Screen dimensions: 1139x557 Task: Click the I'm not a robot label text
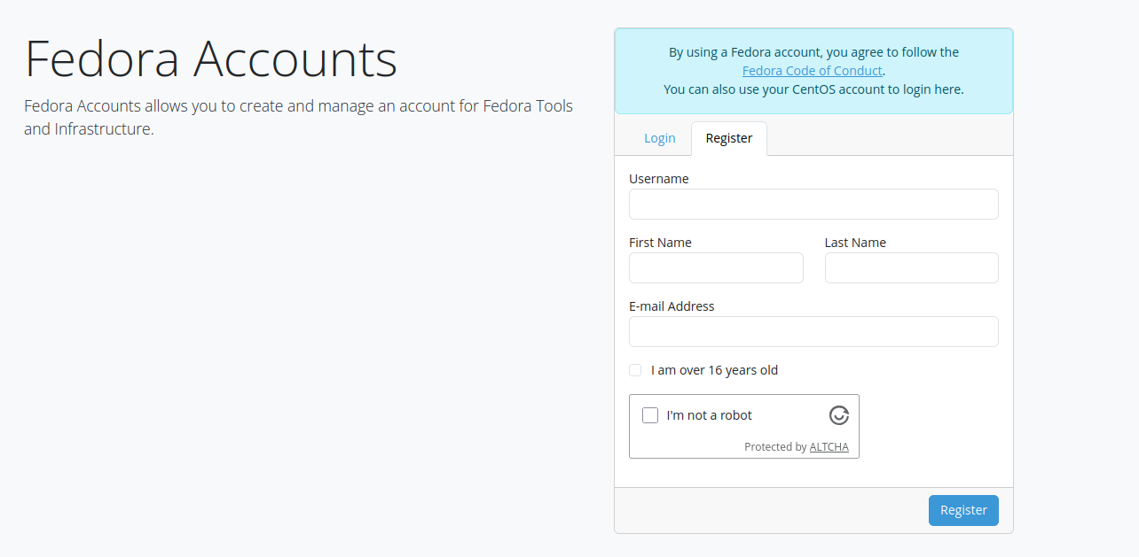click(x=710, y=415)
